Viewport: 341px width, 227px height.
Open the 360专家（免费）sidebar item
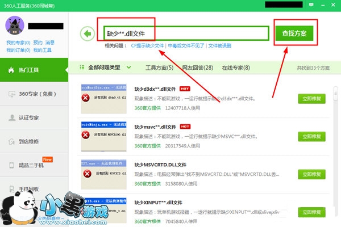(x=34, y=94)
